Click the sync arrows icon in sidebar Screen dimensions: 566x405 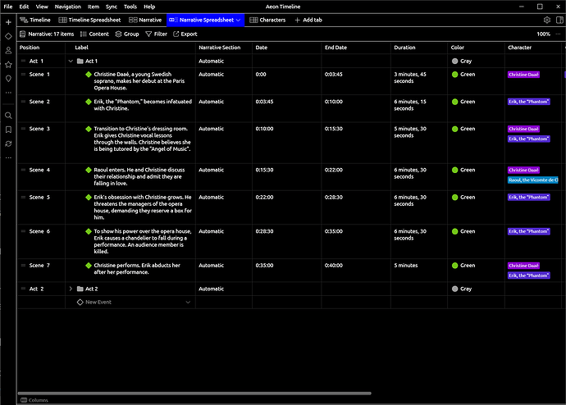coord(8,143)
